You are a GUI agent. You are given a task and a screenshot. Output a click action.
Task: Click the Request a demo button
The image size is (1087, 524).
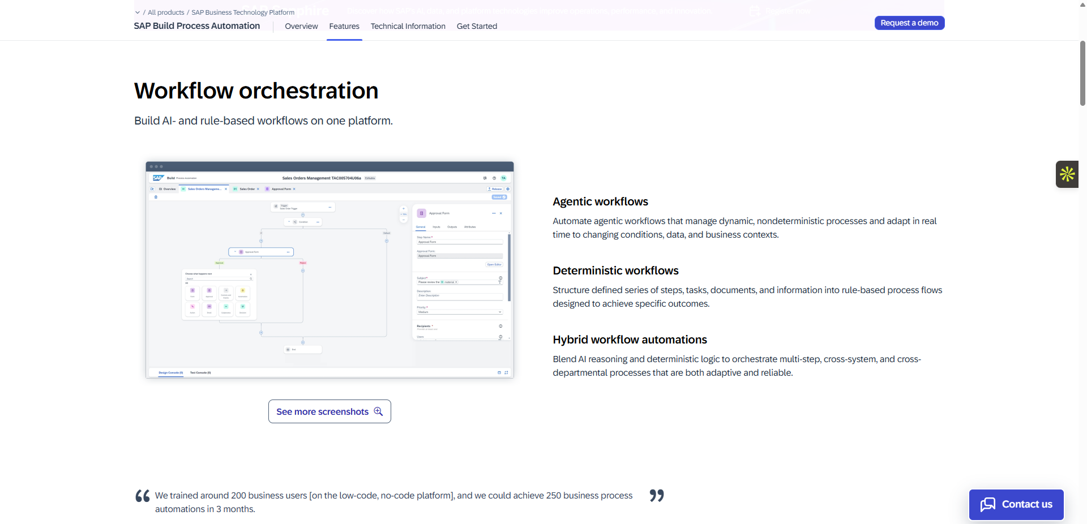[909, 23]
